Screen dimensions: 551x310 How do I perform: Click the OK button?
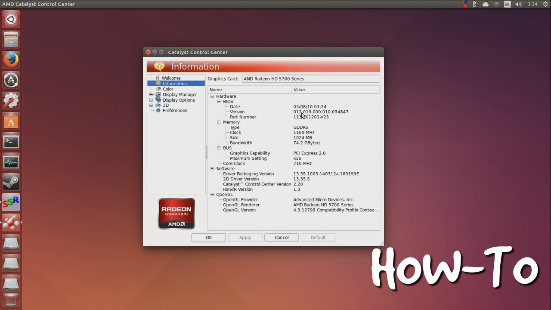pos(209,237)
